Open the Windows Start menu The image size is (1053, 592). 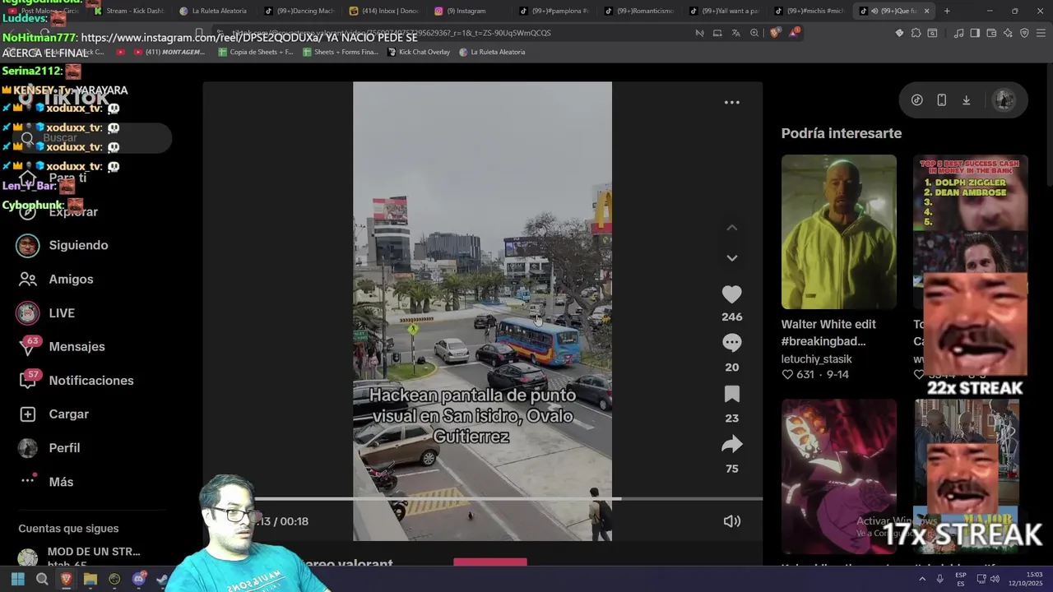coord(17,579)
